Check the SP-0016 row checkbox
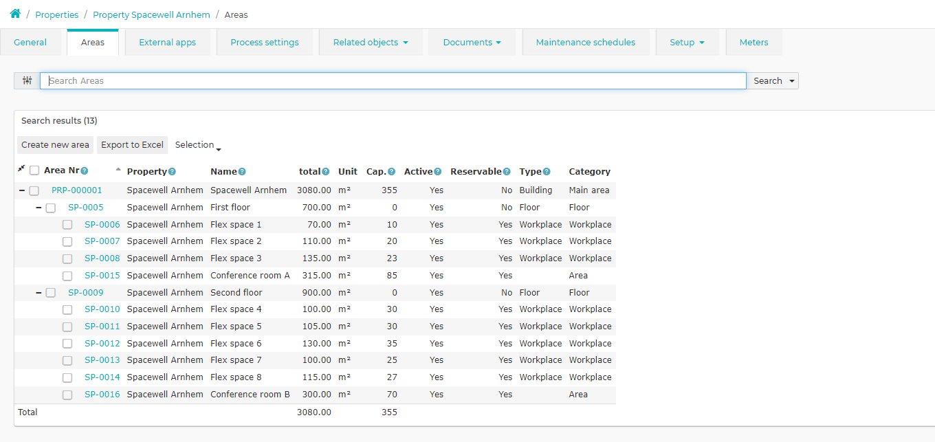 pos(67,395)
